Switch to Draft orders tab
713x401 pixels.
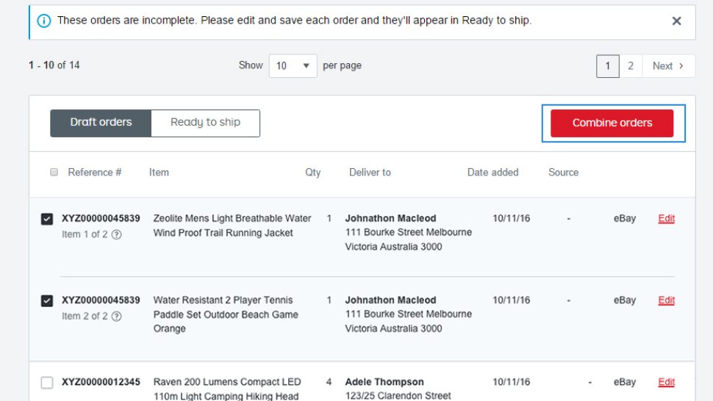pos(101,123)
